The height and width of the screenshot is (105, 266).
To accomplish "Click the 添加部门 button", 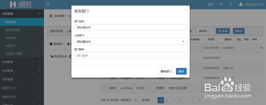I will [x=56, y=44].
